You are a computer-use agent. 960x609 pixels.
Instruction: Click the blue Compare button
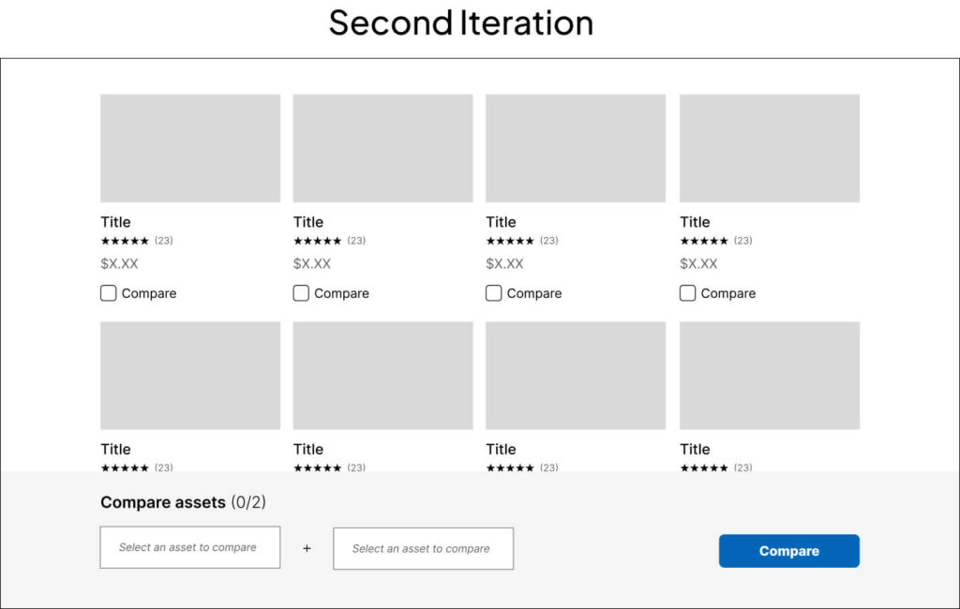[x=788, y=551]
